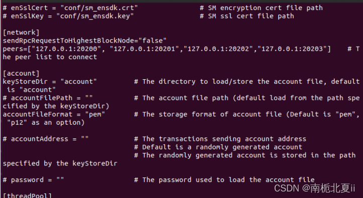The width and height of the screenshot is (363, 198).
Task: Click the commented password setting
Action: pyautogui.click(x=33, y=180)
